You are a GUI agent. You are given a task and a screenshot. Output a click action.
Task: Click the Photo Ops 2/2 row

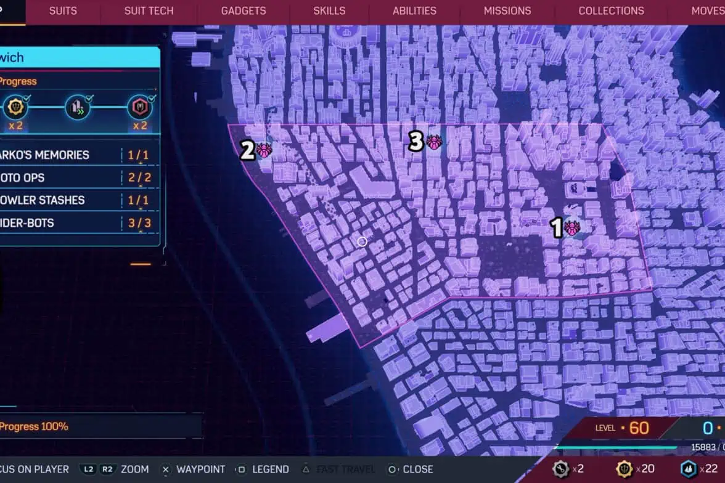[80, 177]
